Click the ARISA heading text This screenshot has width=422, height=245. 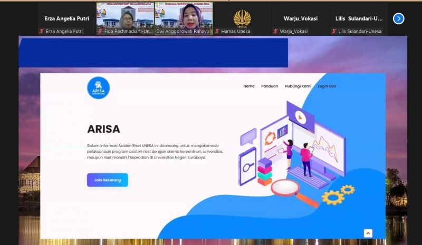pyautogui.click(x=103, y=129)
